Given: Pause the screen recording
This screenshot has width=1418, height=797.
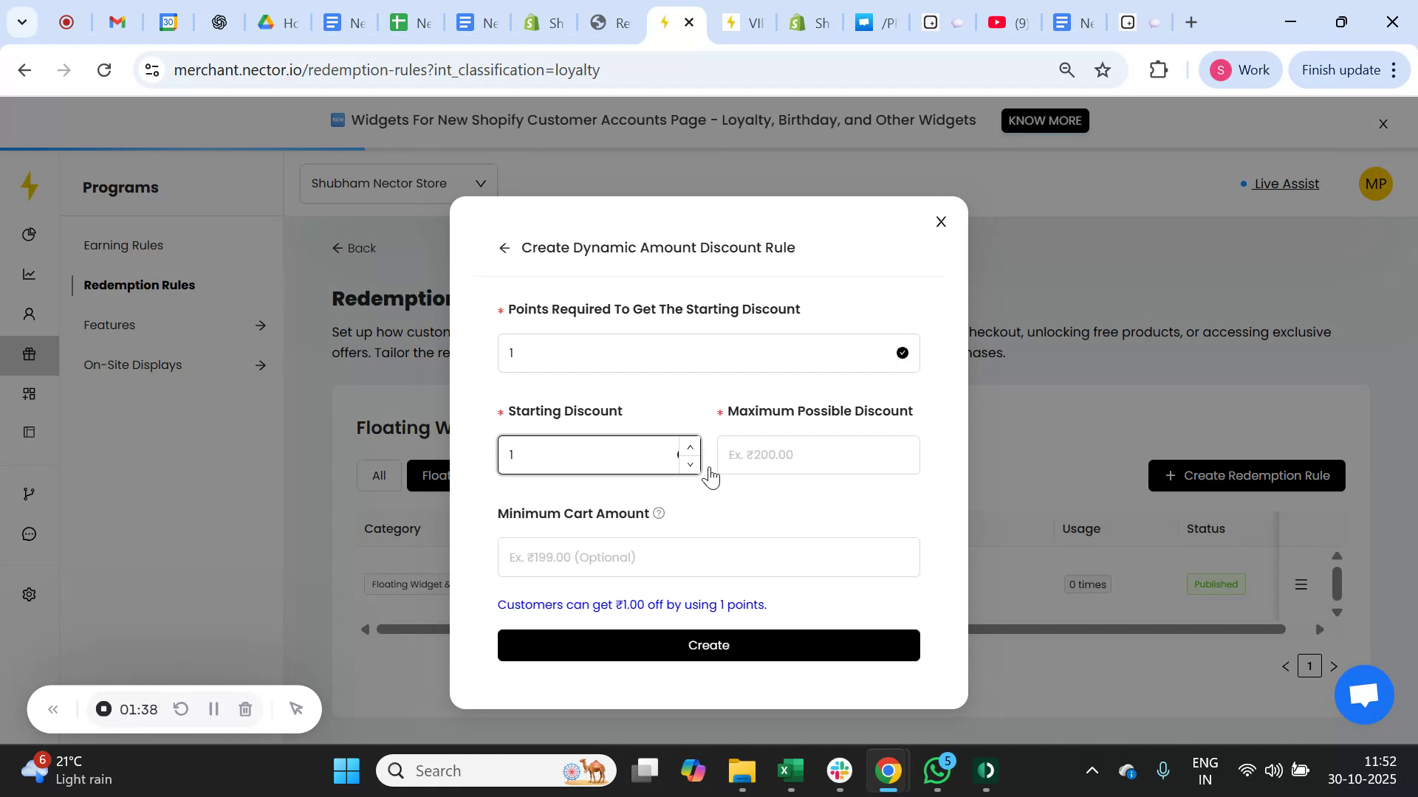Looking at the screenshot, I should (x=213, y=709).
